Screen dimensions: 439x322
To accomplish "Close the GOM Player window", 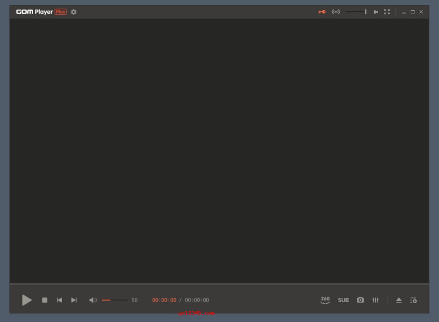I will pos(421,12).
